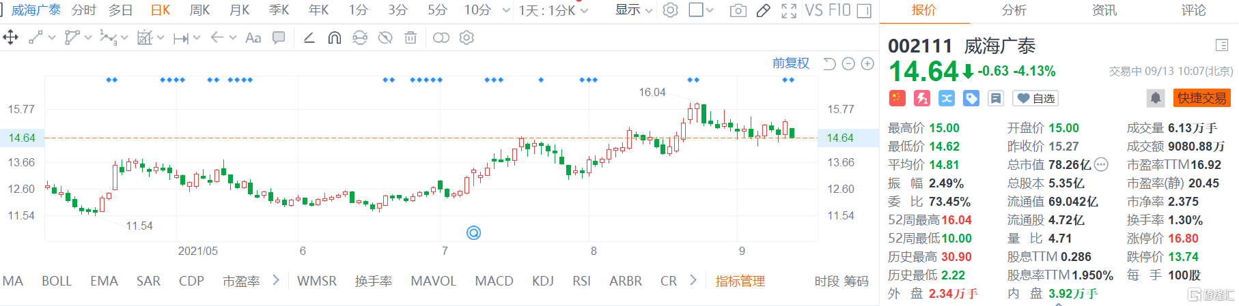The height and width of the screenshot is (306, 1239).
Task: Open F10 company info
Action: click(839, 10)
